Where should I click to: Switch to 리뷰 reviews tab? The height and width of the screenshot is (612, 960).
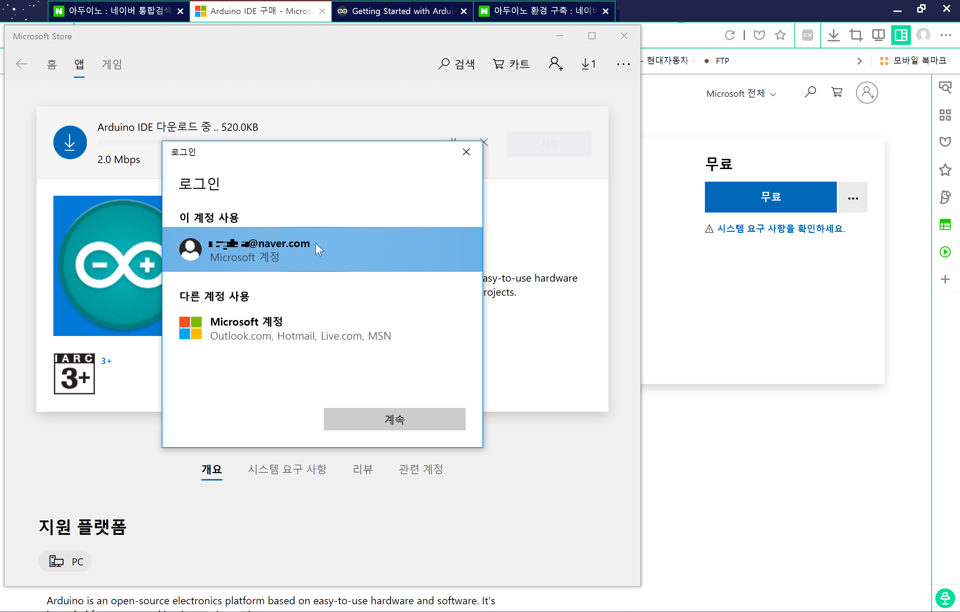[x=363, y=469]
